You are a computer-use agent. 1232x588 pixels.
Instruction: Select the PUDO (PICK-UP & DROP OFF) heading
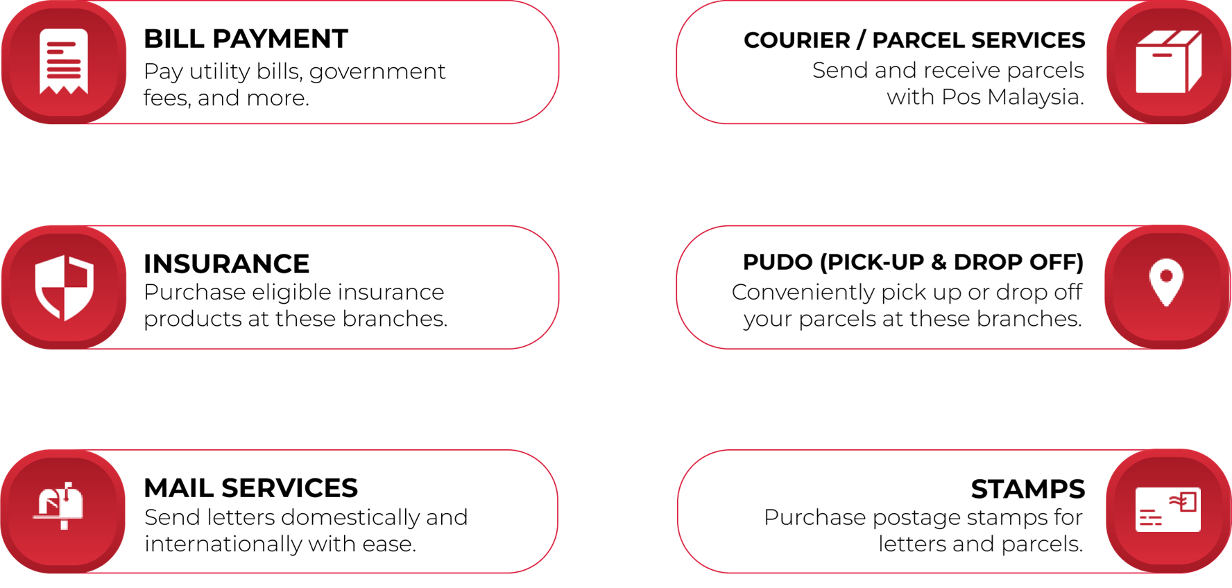(x=912, y=262)
